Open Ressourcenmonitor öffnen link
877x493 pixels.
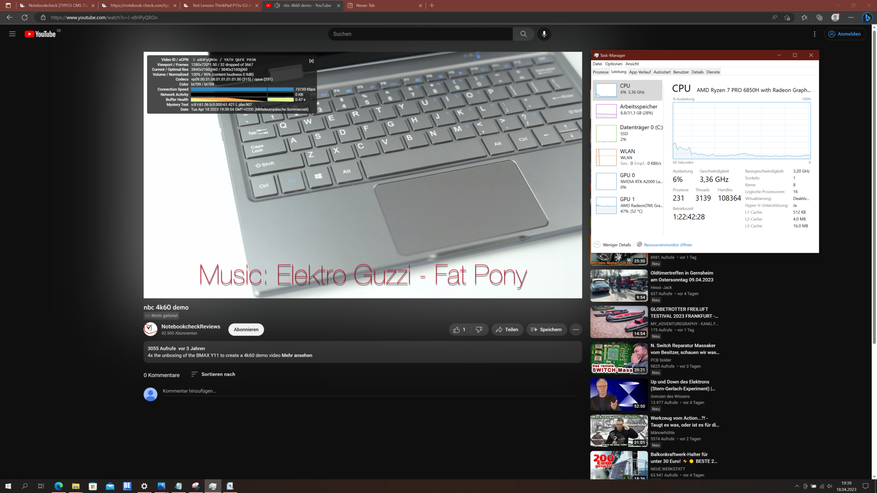667,245
